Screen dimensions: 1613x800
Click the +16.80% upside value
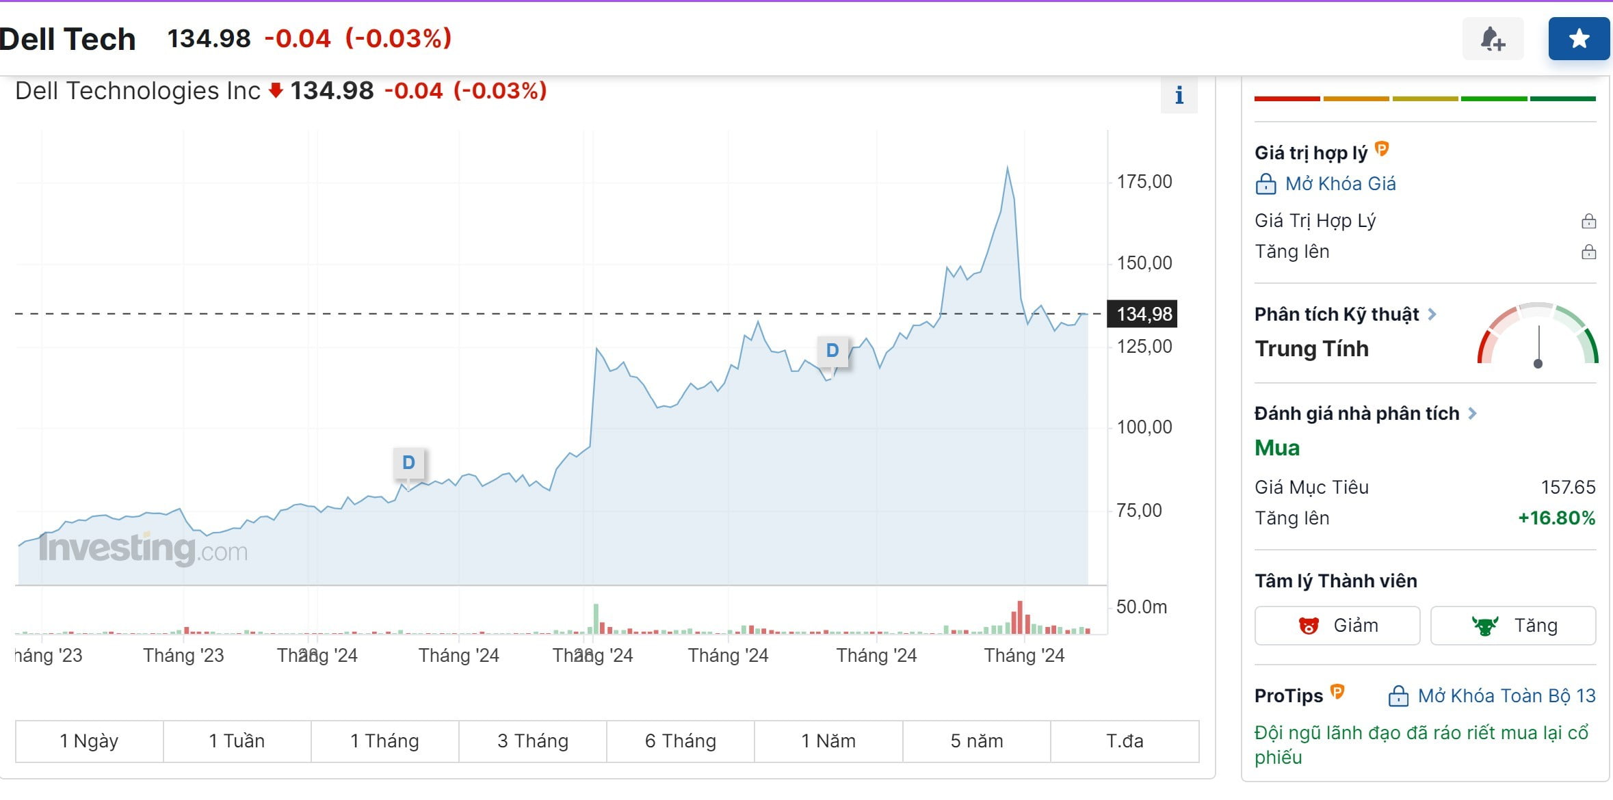pyautogui.click(x=1557, y=518)
